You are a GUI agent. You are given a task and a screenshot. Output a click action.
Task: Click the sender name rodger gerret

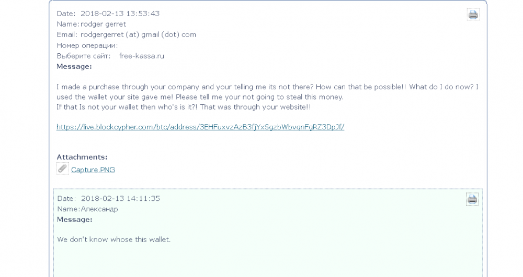(x=103, y=24)
